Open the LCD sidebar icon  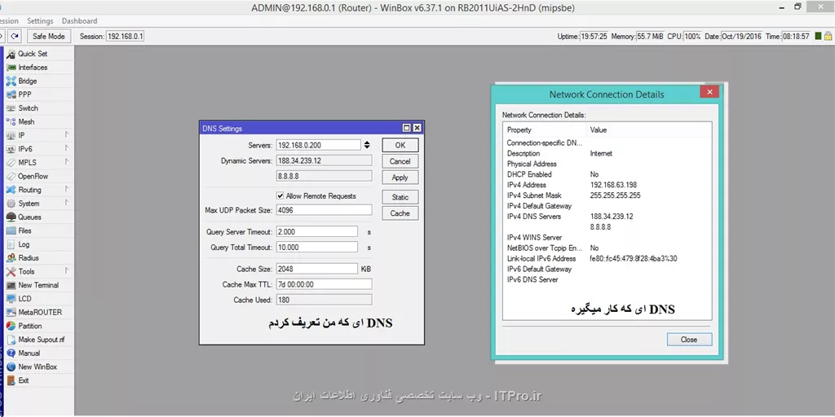click(11, 299)
